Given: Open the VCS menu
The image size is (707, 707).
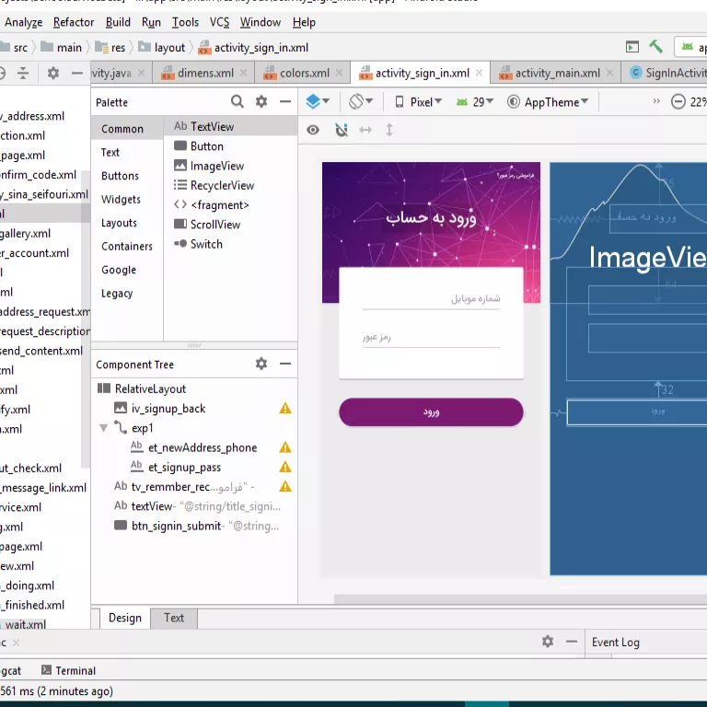Looking at the screenshot, I should tap(220, 22).
